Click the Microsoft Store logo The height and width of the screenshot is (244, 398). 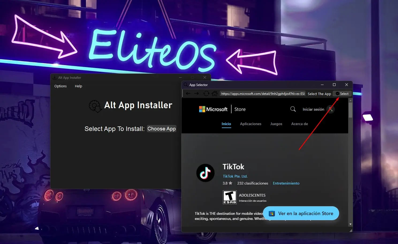213,109
